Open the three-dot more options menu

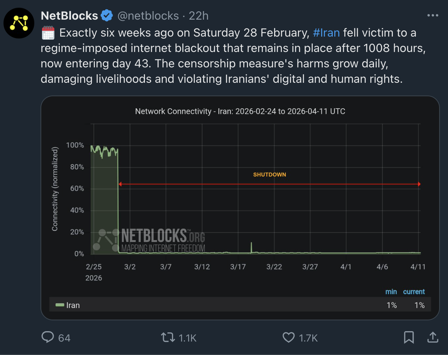point(433,15)
